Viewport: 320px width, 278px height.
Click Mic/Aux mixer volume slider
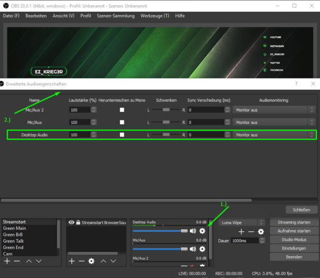[x=160, y=249]
